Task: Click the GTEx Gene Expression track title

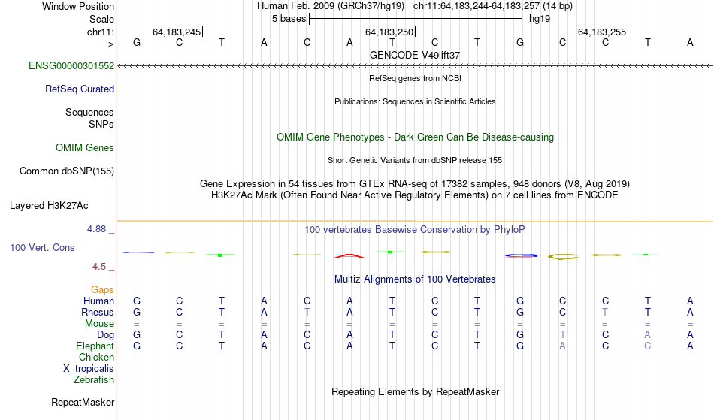Action: tap(415, 184)
